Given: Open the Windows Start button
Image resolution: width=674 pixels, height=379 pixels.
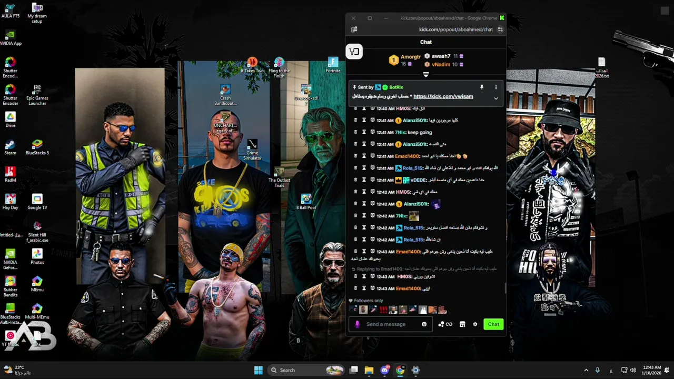Looking at the screenshot, I should [259, 370].
